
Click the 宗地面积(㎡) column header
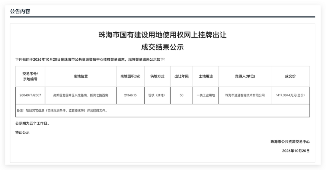(x=130, y=76)
